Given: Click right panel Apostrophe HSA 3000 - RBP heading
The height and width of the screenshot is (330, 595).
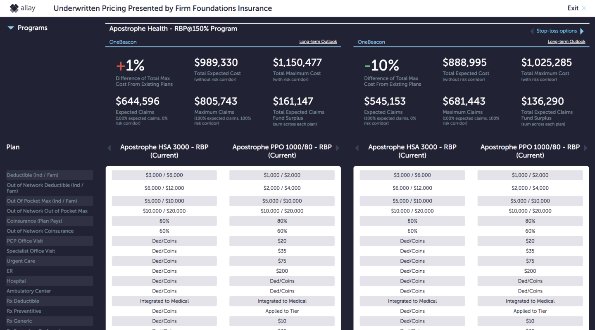Looking at the screenshot, I should point(412,151).
